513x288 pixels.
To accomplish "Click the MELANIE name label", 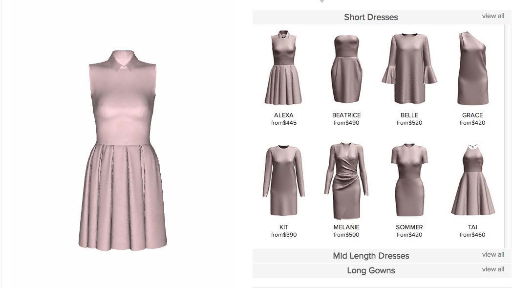I will click(x=346, y=227).
